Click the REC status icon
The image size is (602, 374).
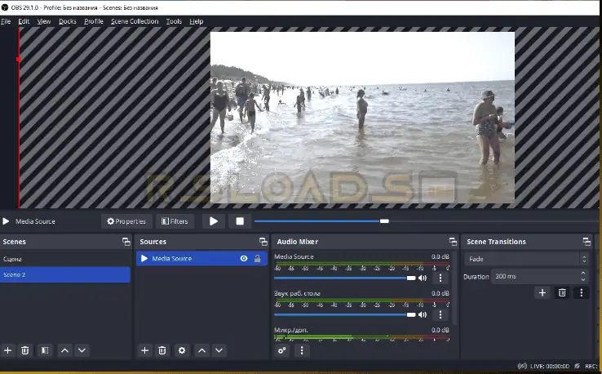tap(577, 367)
